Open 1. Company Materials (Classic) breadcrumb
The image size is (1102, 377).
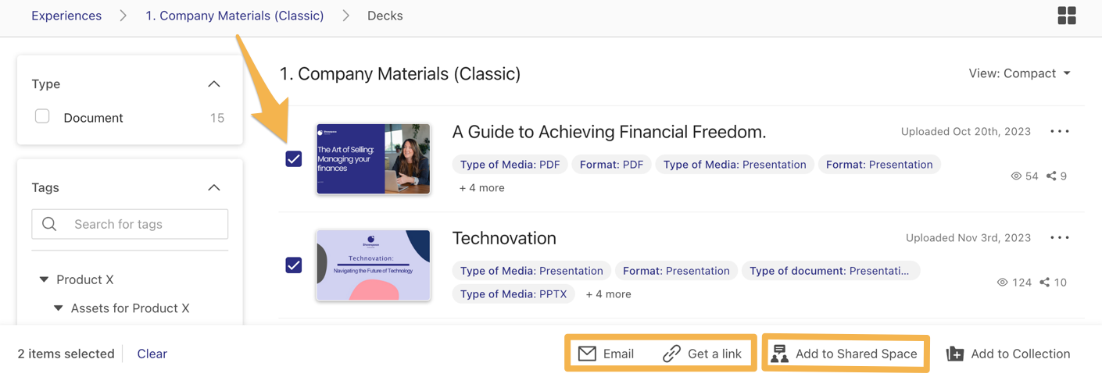click(x=234, y=16)
